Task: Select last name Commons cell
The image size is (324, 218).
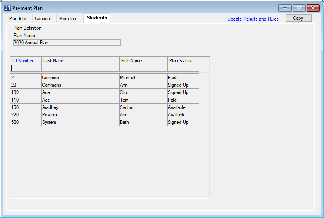Action: click(80, 85)
